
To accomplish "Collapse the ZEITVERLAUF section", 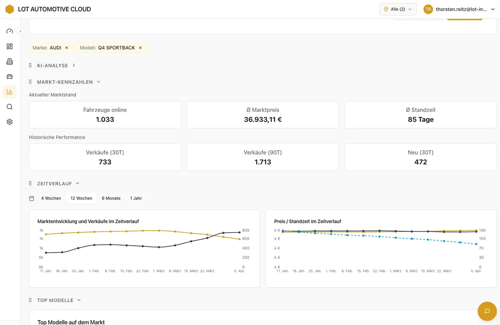I will [78, 184].
